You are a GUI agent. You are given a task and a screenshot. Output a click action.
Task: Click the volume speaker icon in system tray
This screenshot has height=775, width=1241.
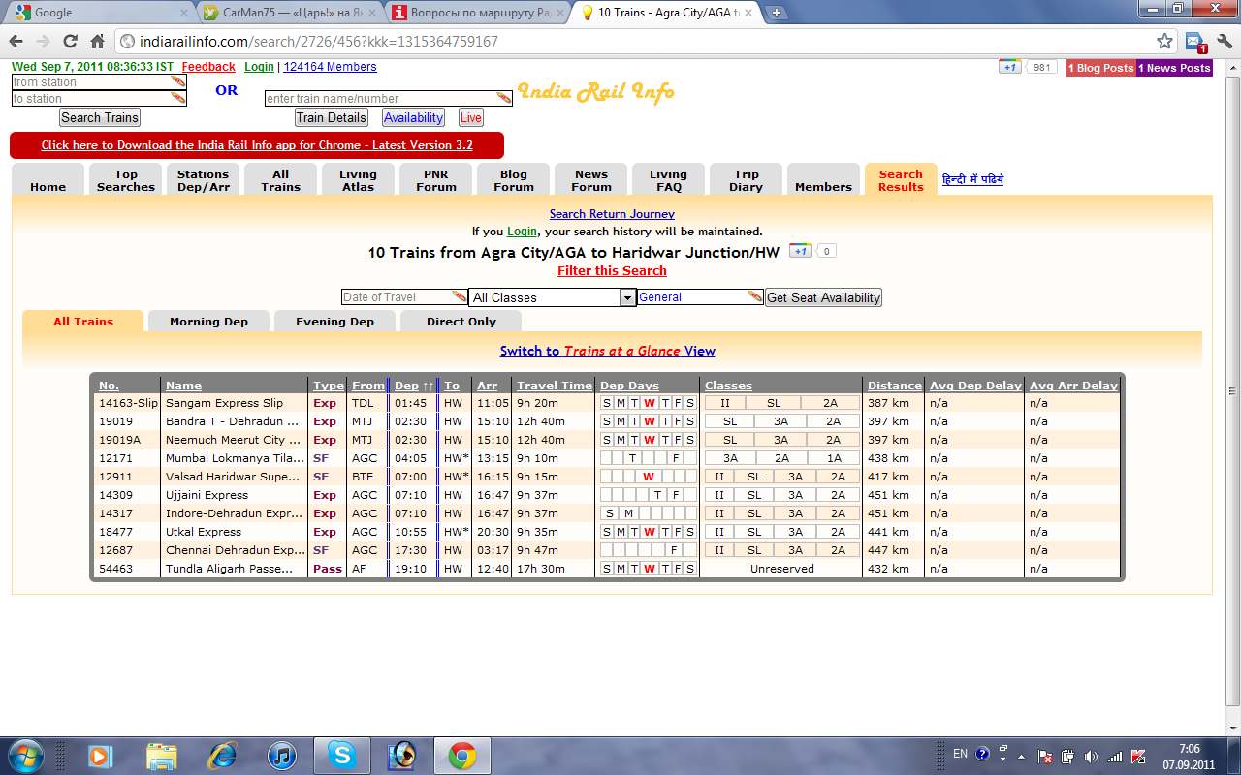(x=1091, y=756)
